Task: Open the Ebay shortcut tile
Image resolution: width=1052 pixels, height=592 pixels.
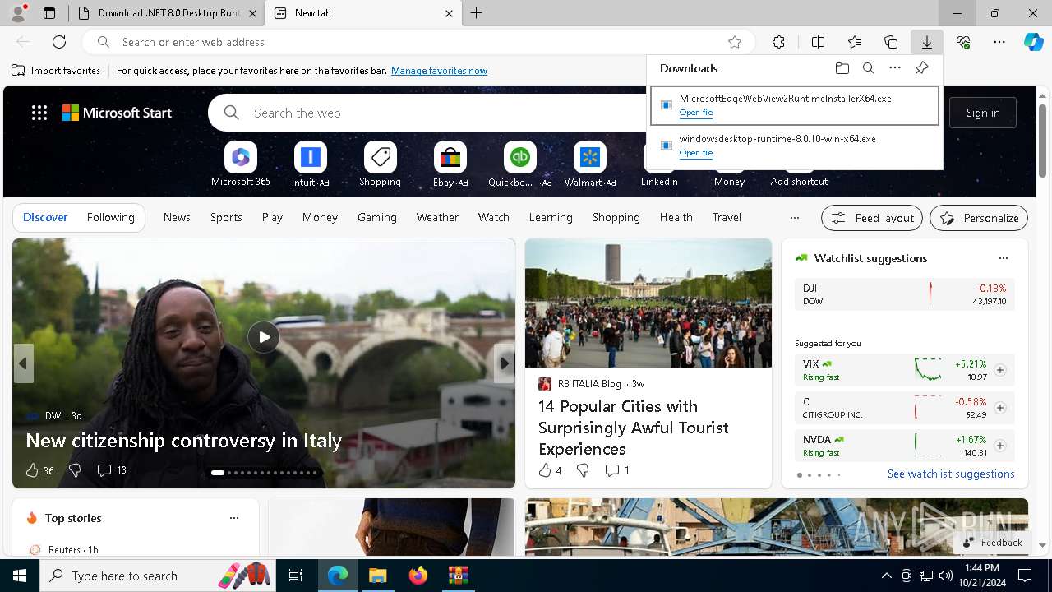Action: [450, 164]
